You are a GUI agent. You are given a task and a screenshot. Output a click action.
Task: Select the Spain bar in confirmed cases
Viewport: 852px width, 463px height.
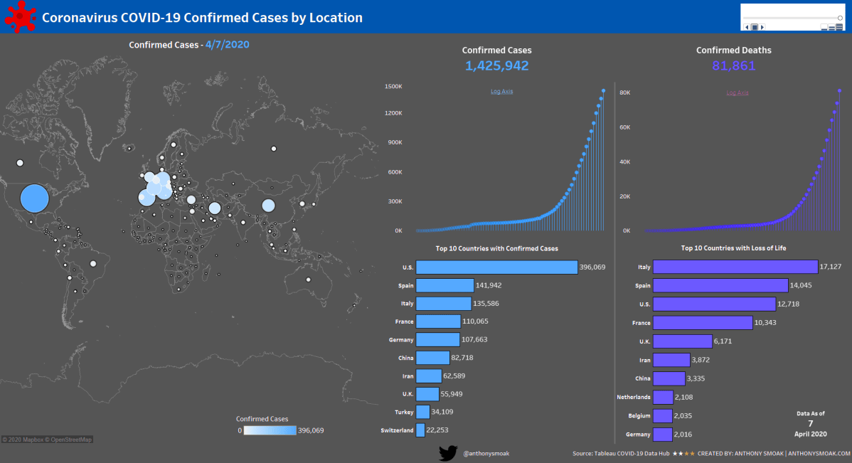point(444,285)
